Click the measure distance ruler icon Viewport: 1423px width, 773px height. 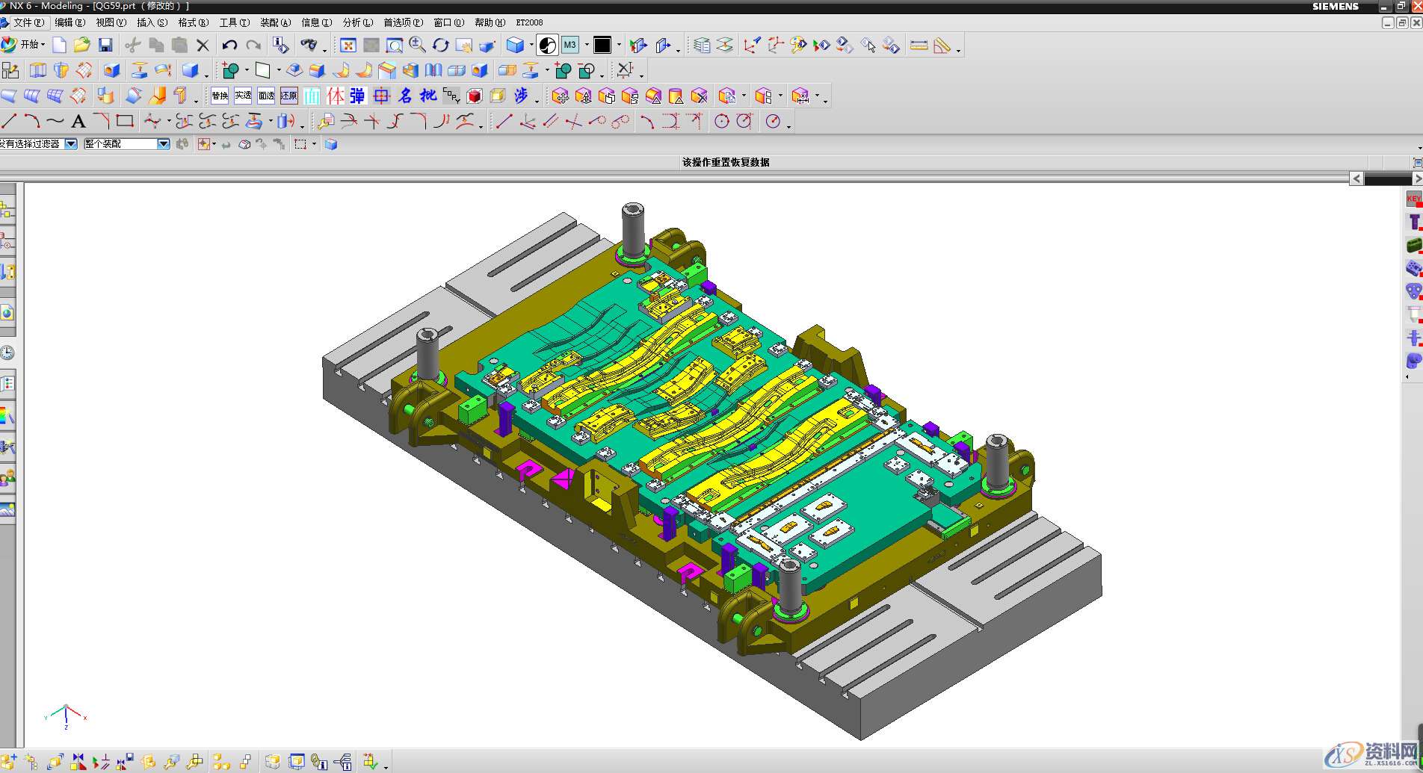(x=919, y=46)
